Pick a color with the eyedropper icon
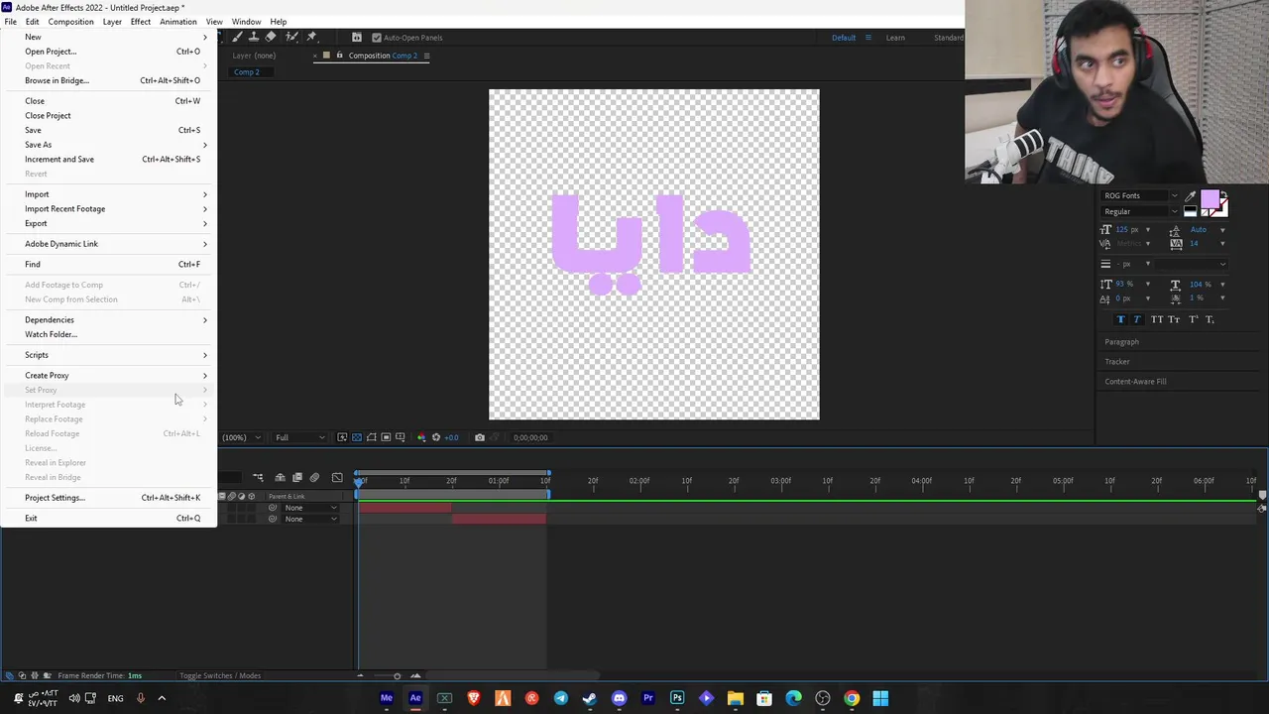Image resolution: width=1269 pixels, height=714 pixels. [1191, 195]
